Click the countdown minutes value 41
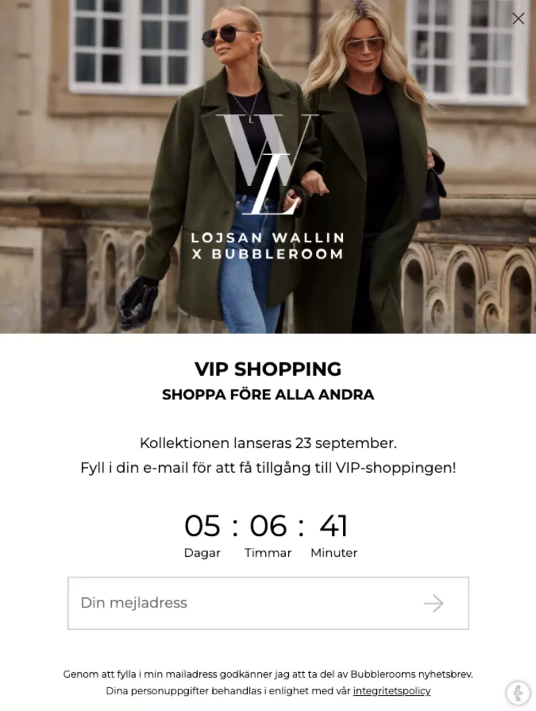 [334, 526]
